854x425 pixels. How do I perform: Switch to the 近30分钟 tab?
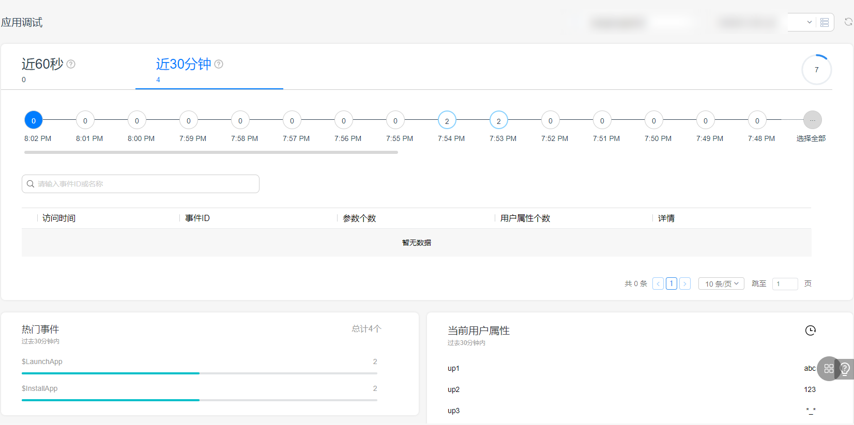(184, 65)
